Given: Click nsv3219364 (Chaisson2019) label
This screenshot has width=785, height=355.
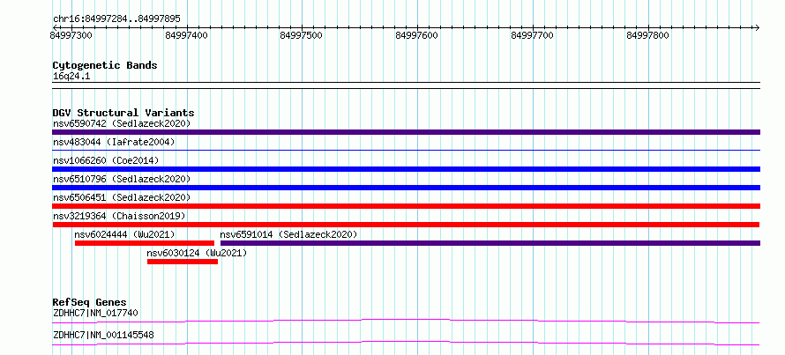Looking at the screenshot, I should pyautogui.click(x=119, y=216).
